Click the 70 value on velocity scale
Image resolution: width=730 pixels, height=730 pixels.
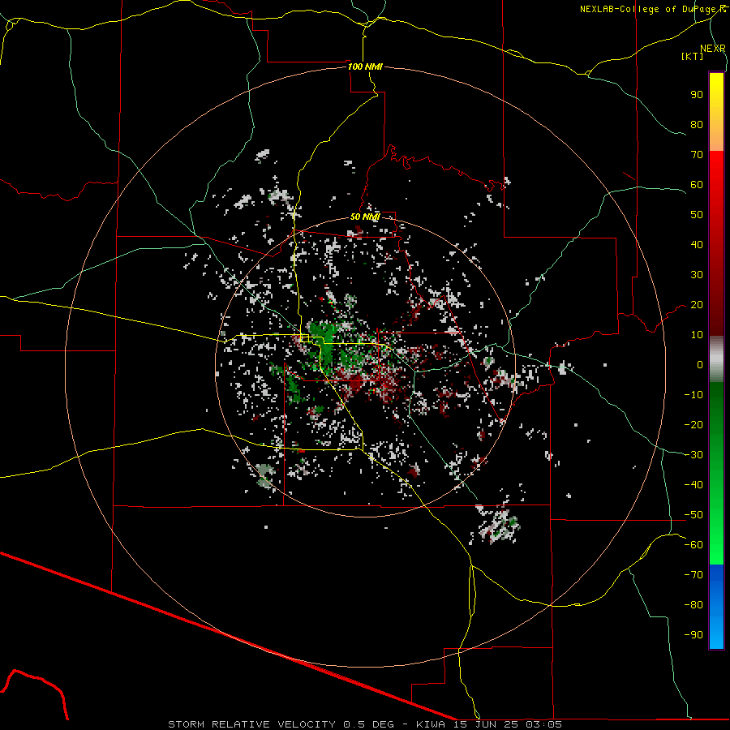[697, 155]
